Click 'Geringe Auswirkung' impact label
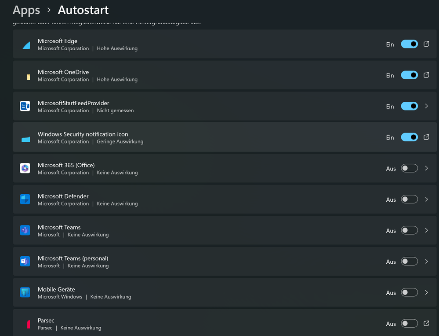Viewport: 439px width, 336px height. [120, 142]
